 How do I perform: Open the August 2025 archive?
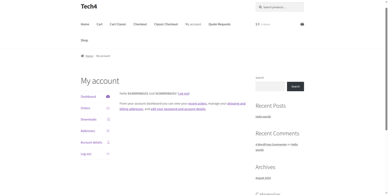click(263, 178)
